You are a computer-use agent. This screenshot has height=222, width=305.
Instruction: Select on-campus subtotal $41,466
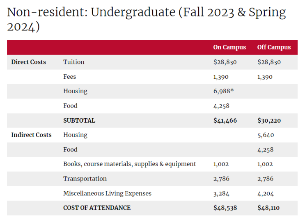[225, 121]
